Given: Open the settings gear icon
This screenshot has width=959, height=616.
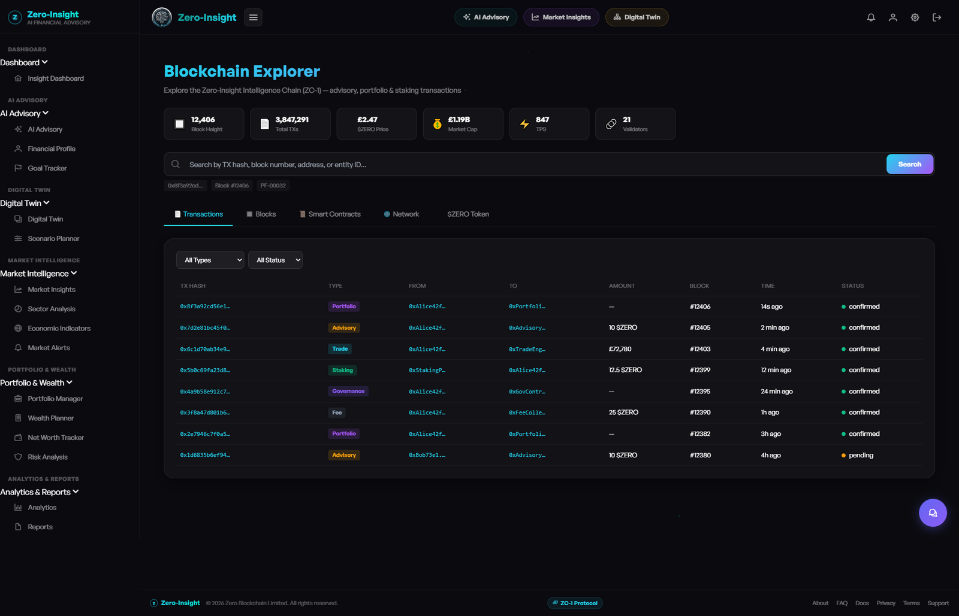Looking at the screenshot, I should click(915, 17).
